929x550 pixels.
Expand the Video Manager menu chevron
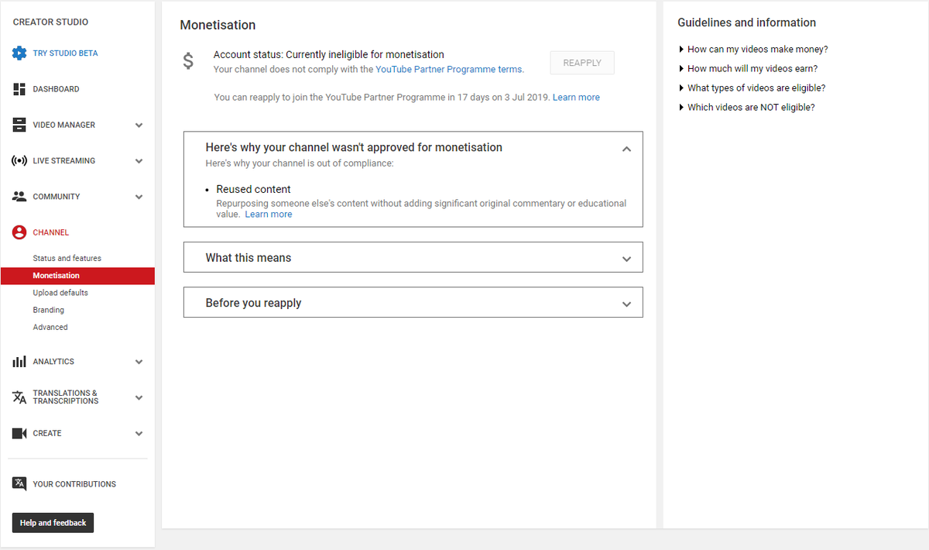(x=139, y=125)
